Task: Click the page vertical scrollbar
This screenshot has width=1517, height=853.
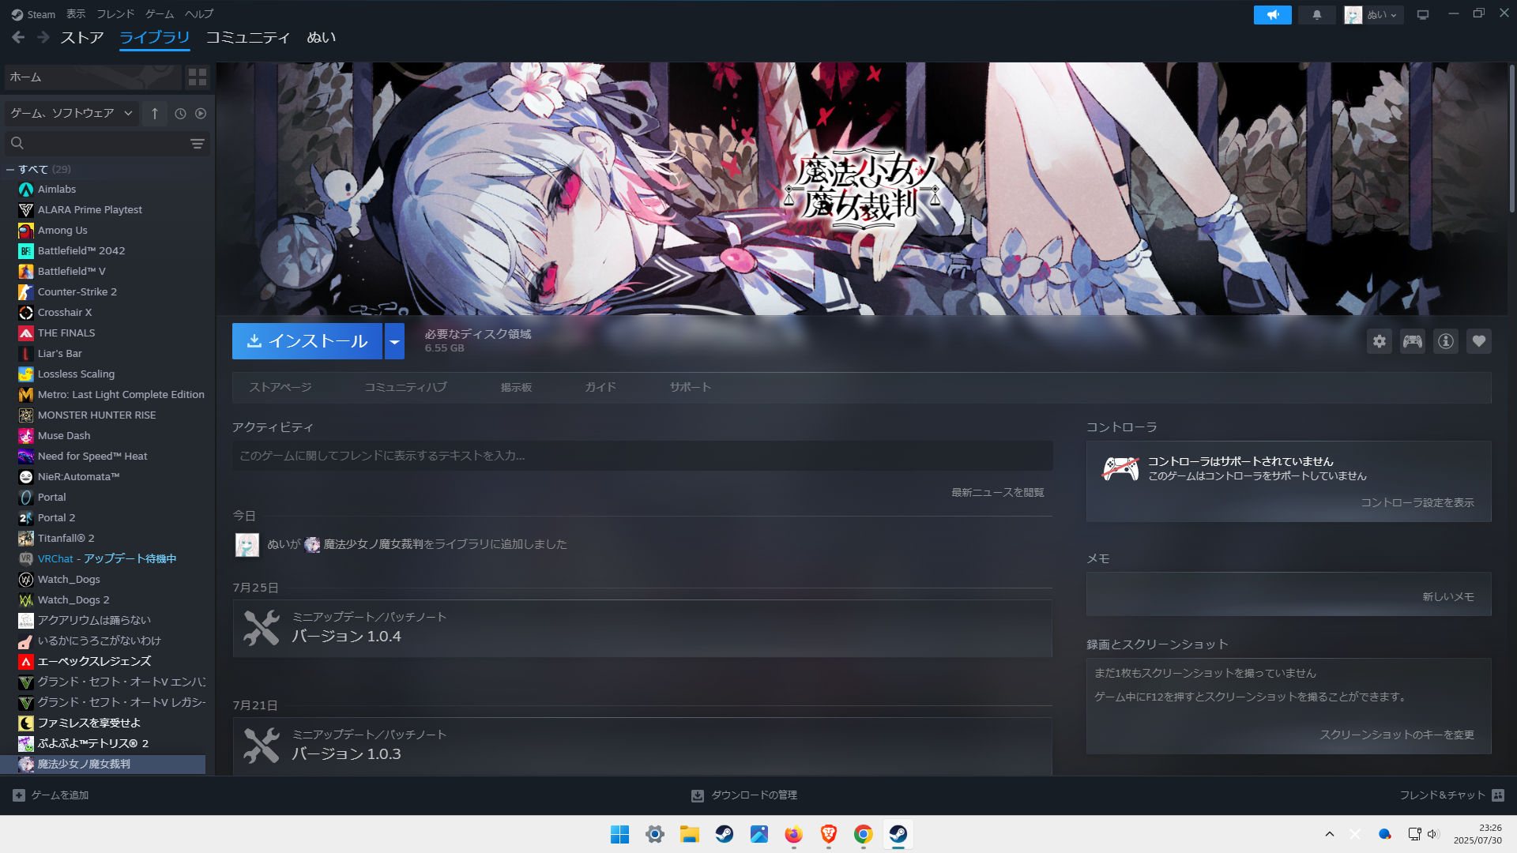Action: pos(1511,138)
